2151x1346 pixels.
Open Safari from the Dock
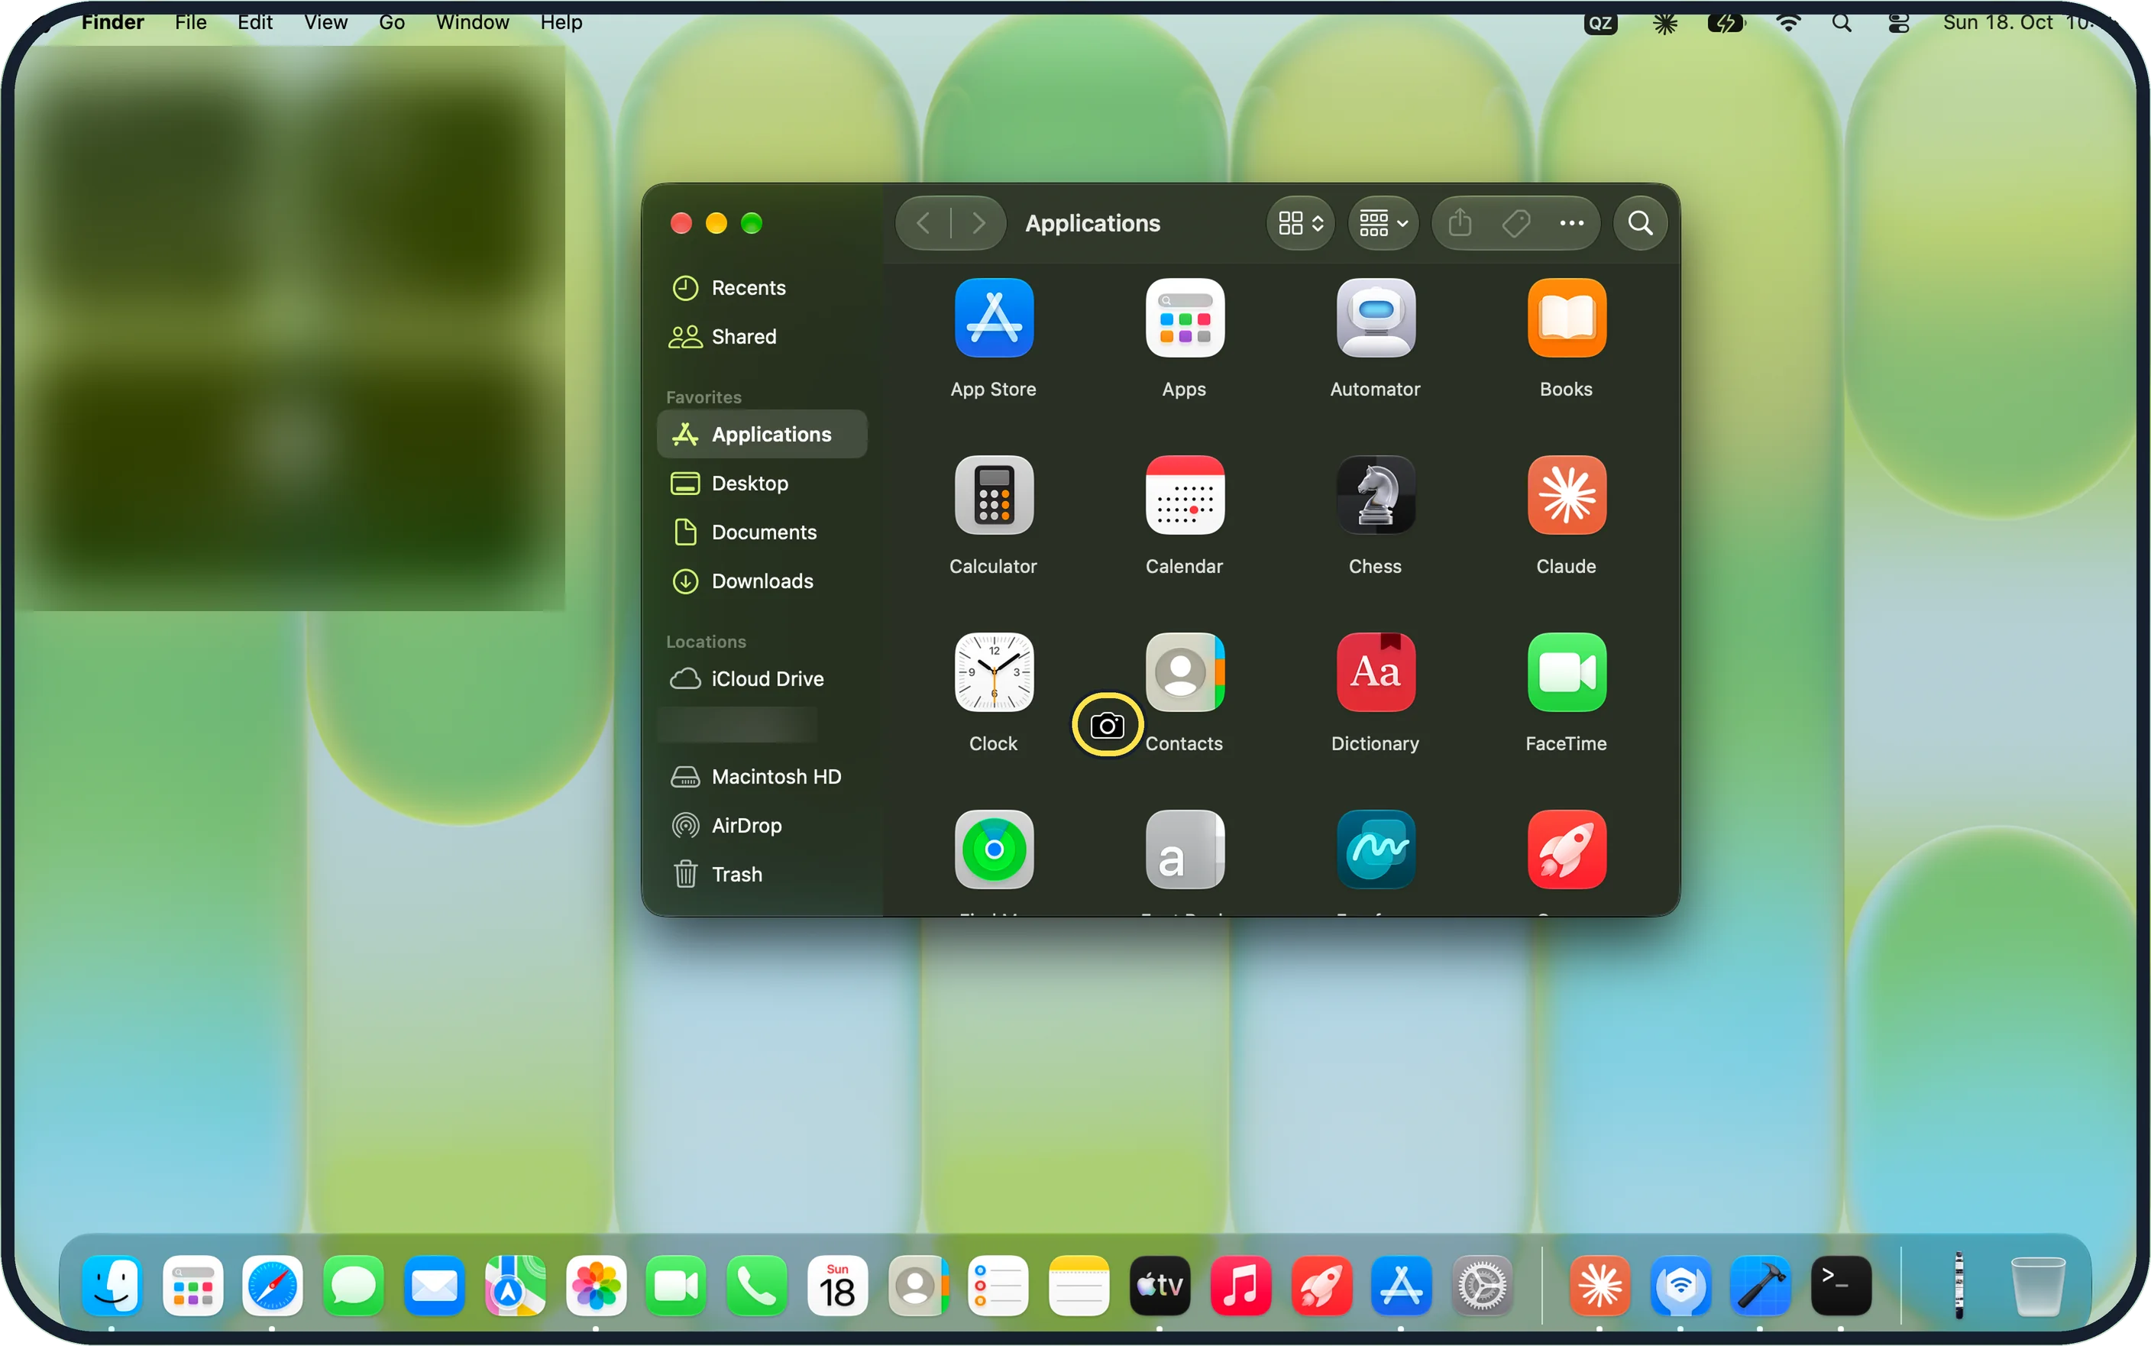click(x=273, y=1286)
